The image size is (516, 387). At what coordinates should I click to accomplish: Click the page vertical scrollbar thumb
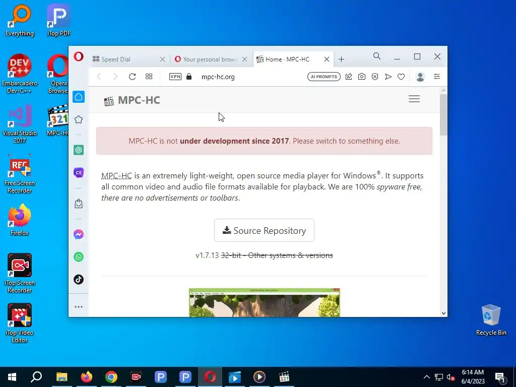tap(443, 114)
